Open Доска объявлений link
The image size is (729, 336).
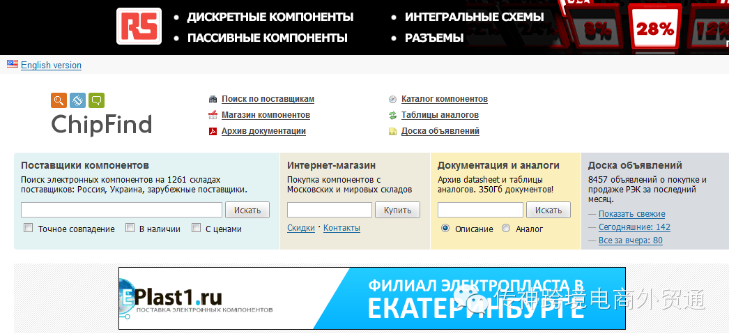click(x=440, y=131)
